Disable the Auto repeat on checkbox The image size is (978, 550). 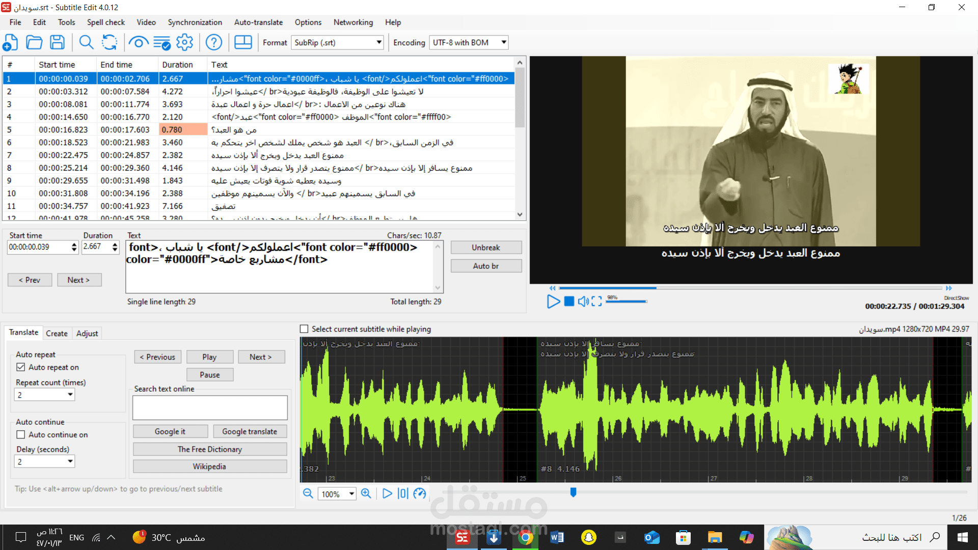(21, 367)
